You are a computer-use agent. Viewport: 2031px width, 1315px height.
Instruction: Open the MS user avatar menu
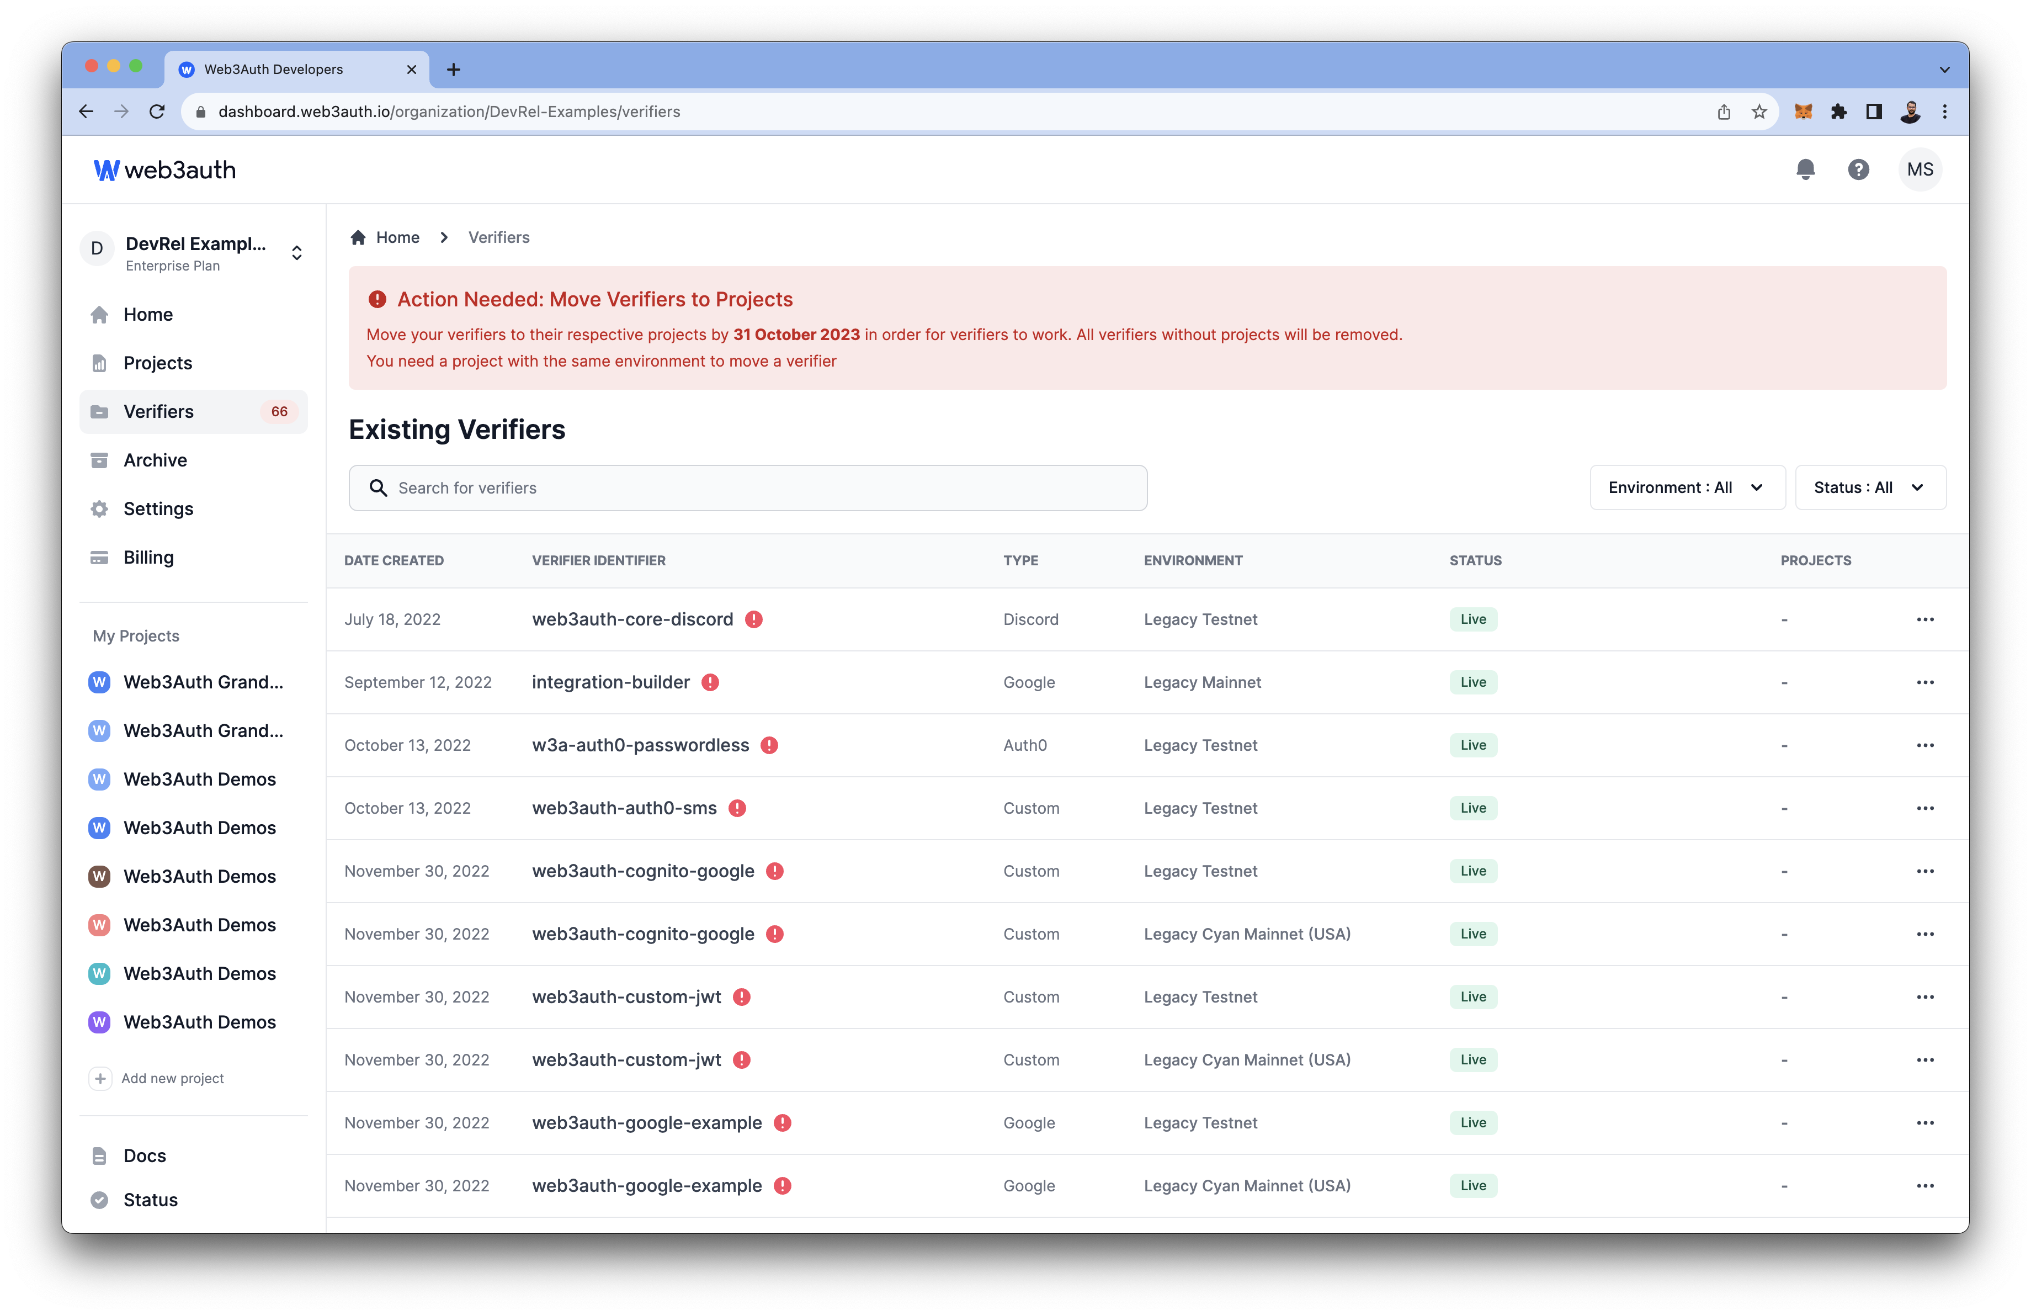1919,169
